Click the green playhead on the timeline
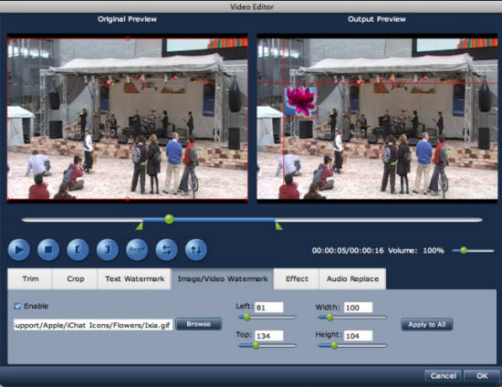502x387 pixels. 169,219
